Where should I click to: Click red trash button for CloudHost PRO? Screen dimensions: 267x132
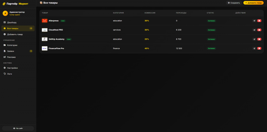point(259,30)
